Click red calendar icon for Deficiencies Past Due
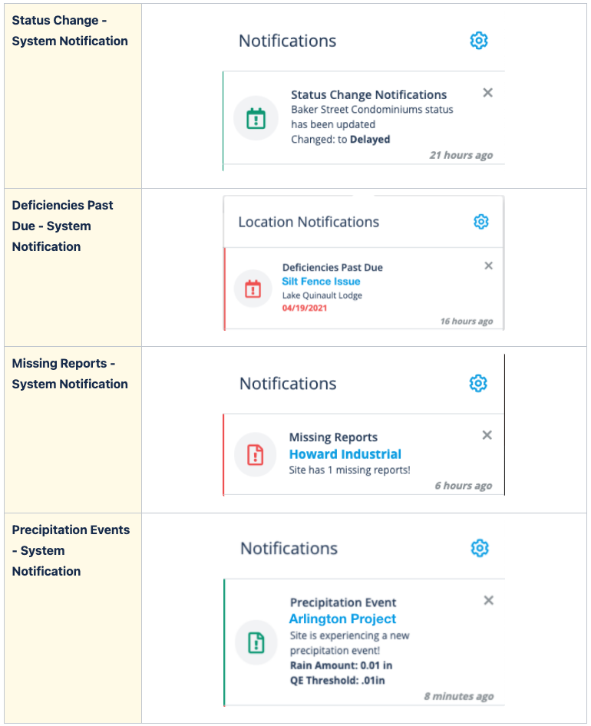Viewport: 591px width, 726px height. click(253, 289)
